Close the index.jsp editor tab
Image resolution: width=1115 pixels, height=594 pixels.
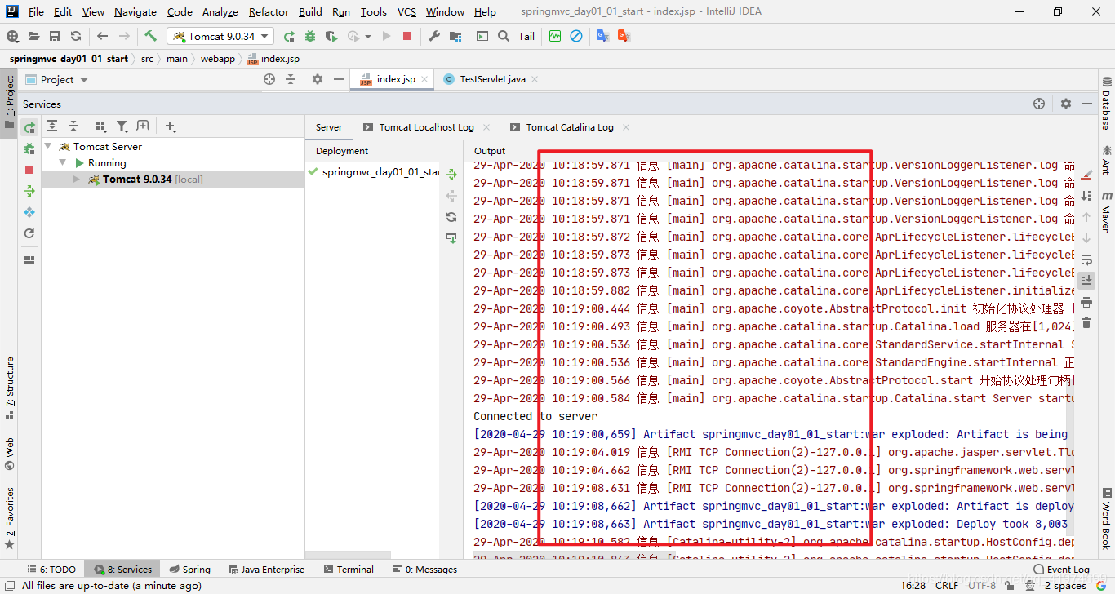(x=425, y=79)
